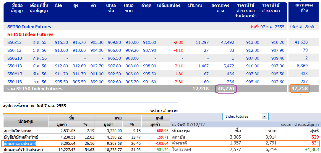Select the total volume 12,918
This screenshot has width=321, height=153.
(x=201, y=89)
